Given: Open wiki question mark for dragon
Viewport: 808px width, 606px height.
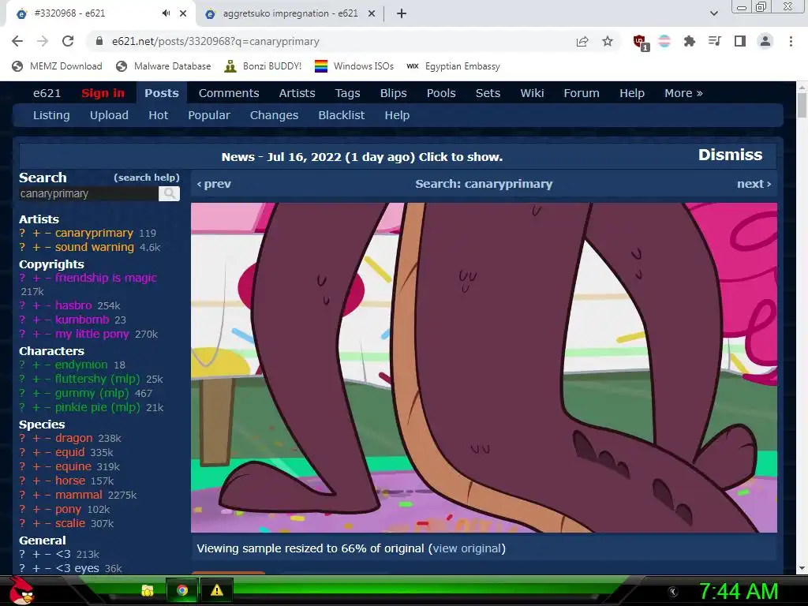Looking at the screenshot, I should (x=22, y=438).
